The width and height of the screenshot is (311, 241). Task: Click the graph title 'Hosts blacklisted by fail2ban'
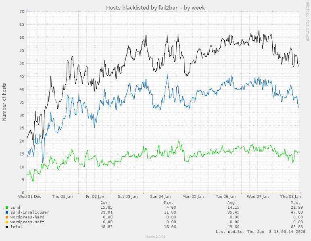coord(155,8)
